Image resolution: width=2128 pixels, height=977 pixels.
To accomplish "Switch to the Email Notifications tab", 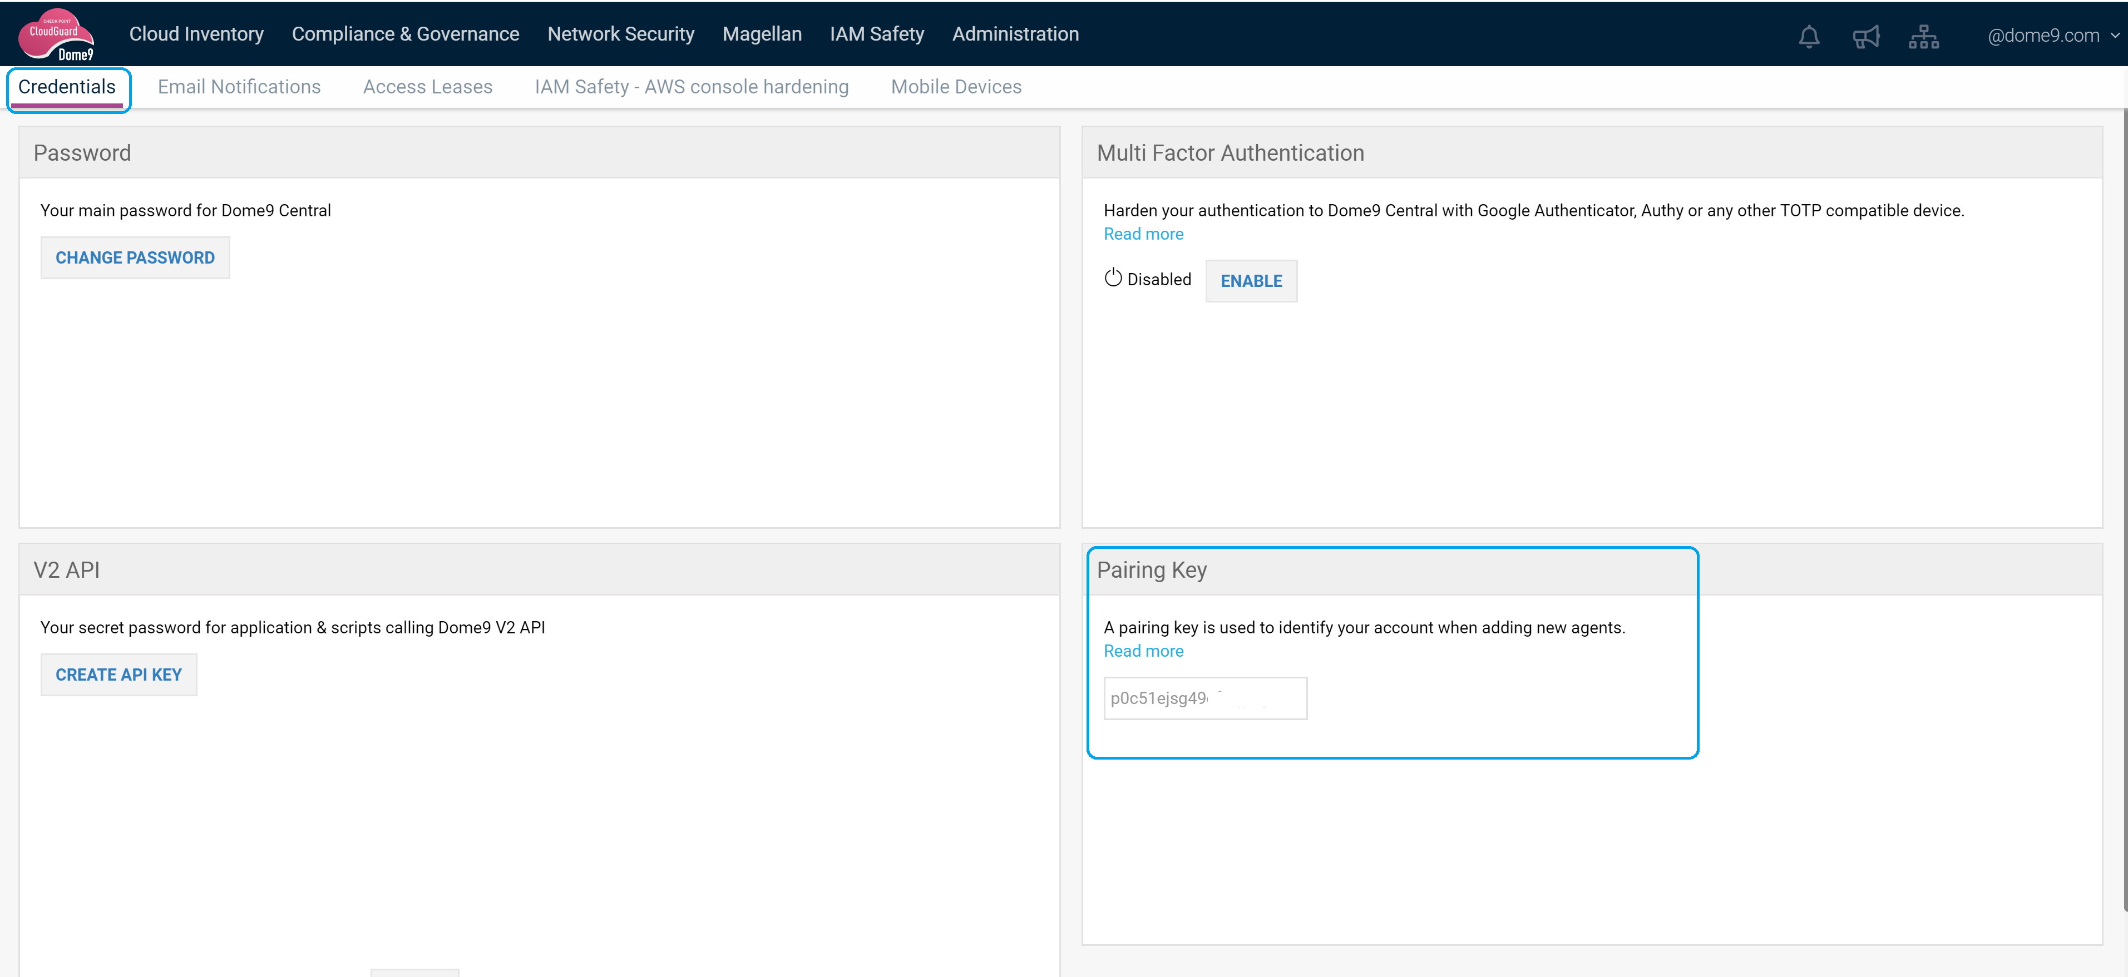I will [x=239, y=87].
